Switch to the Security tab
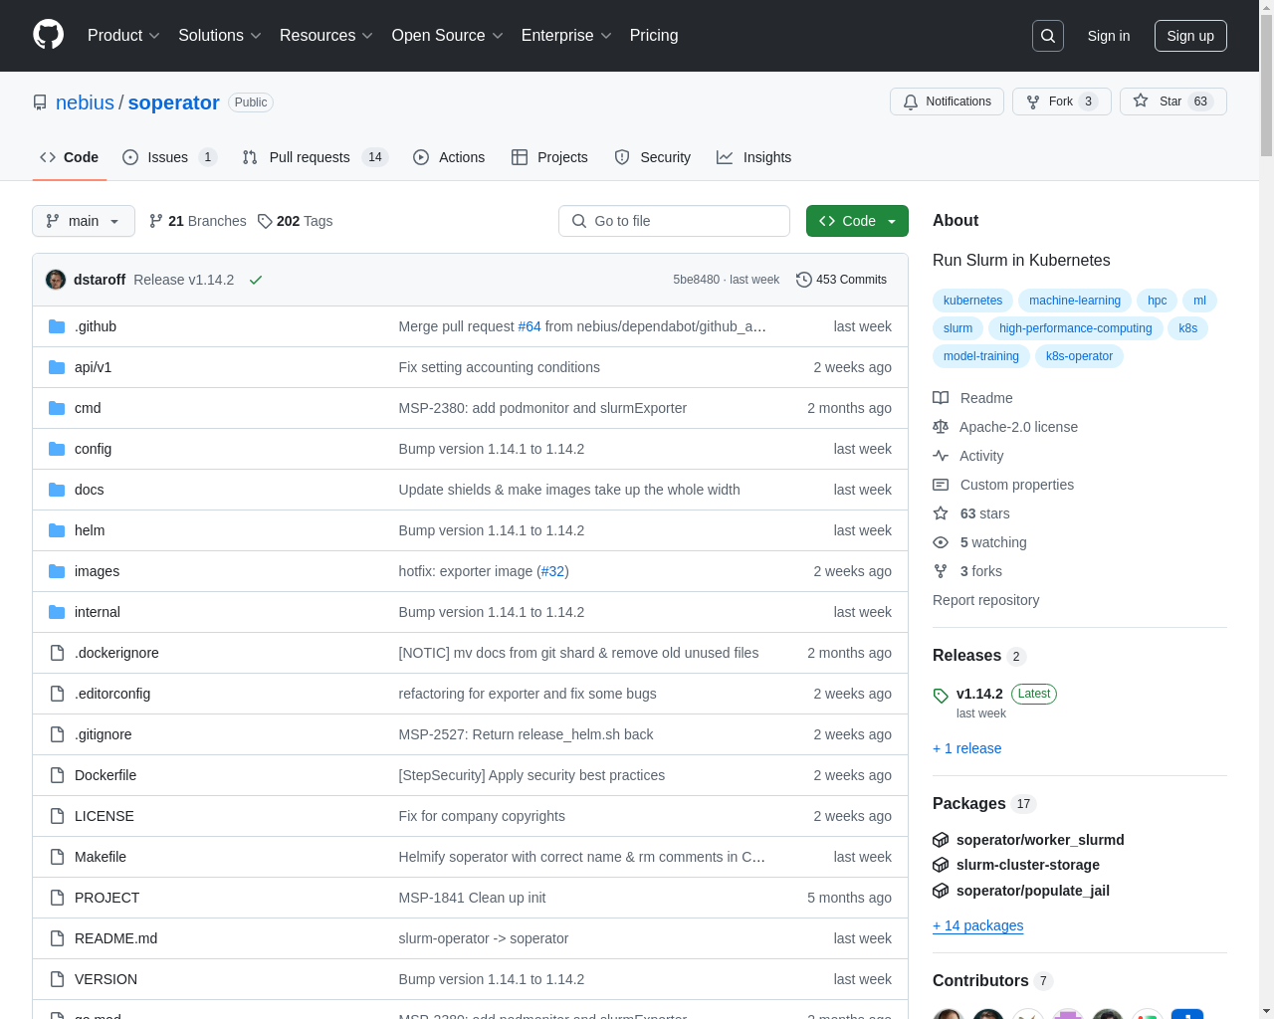Image resolution: width=1274 pixels, height=1019 pixels. click(x=653, y=157)
